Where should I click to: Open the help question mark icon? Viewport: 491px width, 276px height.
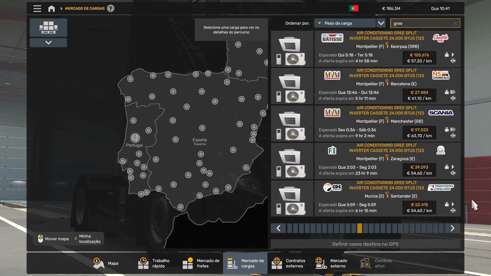(110, 8)
